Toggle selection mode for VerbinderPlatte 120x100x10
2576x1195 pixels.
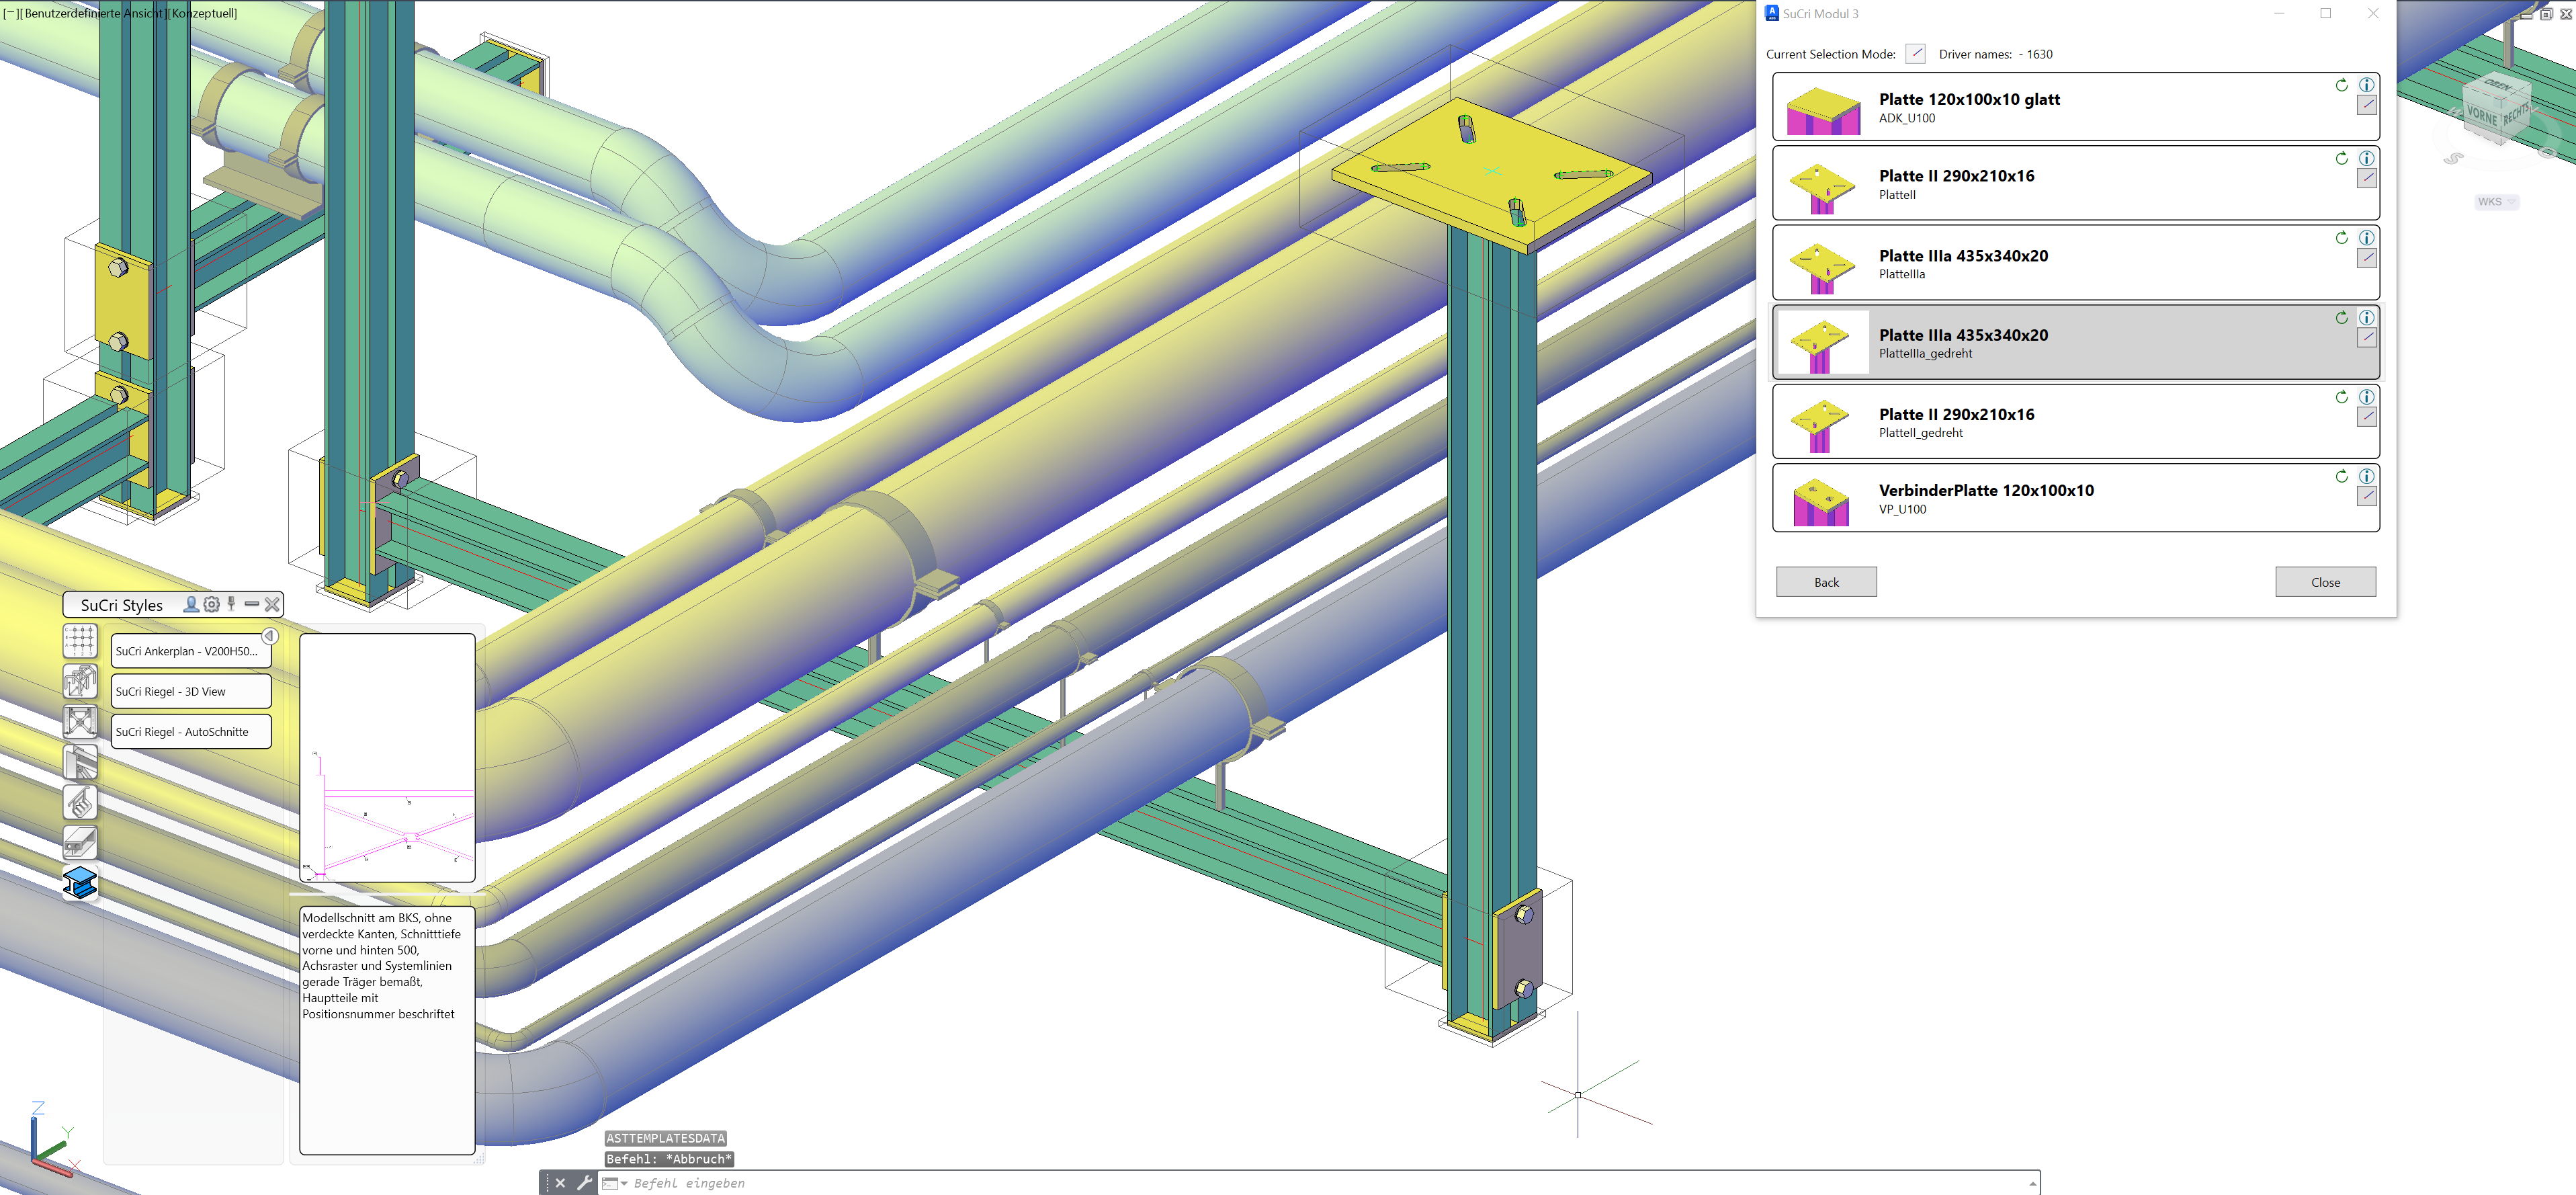point(2366,496)
